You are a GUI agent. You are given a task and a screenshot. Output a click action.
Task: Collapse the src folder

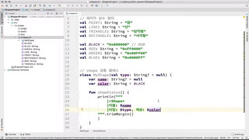click(x=9, y=23)
